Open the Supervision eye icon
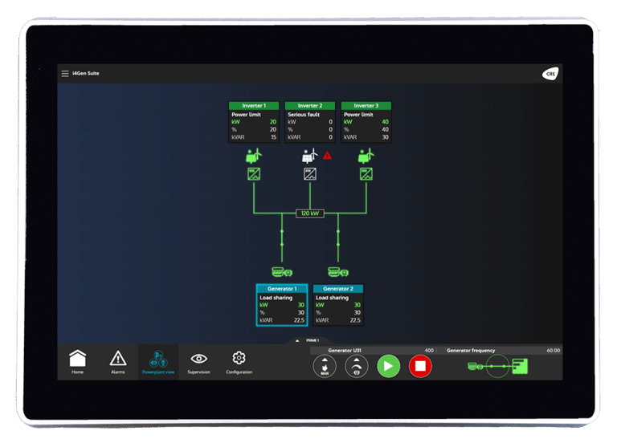The width and height of the screenshot is (617, 443). point(198,360)
